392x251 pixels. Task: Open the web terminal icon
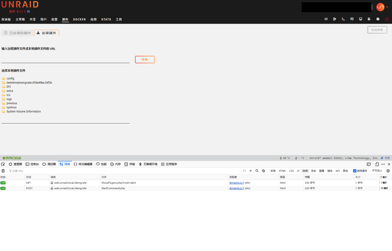343,19
